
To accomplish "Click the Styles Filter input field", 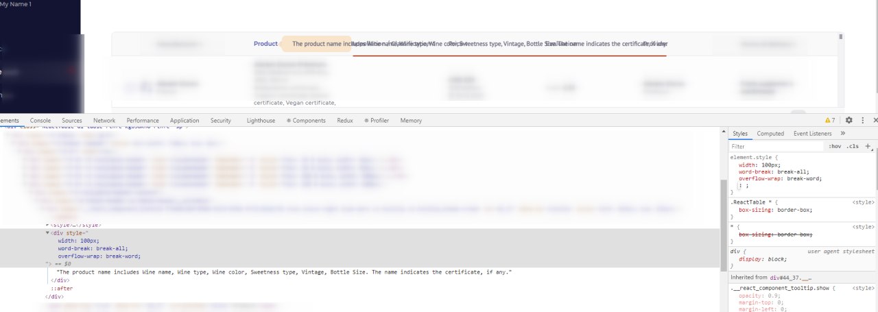I will coord(776,146).
